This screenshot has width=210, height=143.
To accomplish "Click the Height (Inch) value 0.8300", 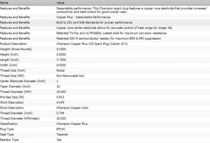I will coord(61,55).
